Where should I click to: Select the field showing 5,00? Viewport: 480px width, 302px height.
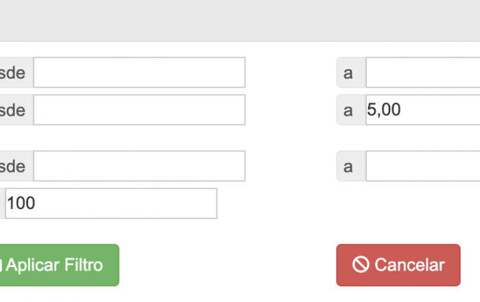423,110
